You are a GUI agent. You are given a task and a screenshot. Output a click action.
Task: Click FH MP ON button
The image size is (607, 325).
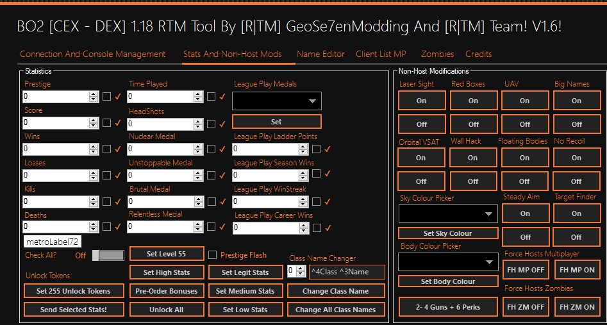coord(577,270)
